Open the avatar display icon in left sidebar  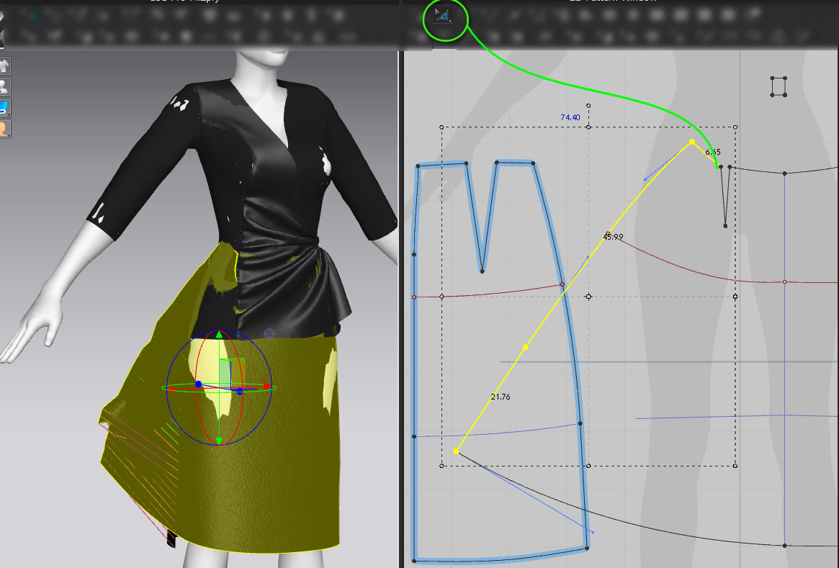click(5, 87)
